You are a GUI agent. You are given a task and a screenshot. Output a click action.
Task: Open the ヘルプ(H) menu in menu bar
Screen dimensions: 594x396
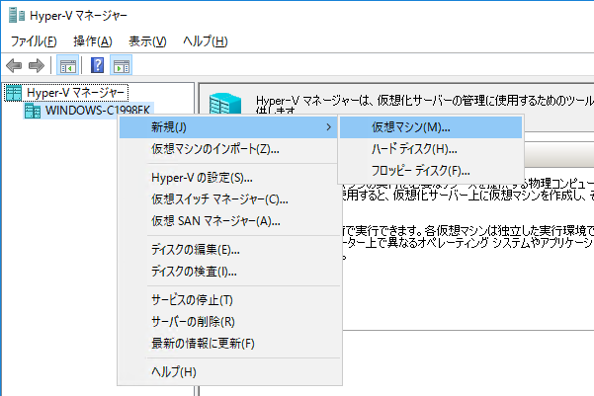point(205,41)
